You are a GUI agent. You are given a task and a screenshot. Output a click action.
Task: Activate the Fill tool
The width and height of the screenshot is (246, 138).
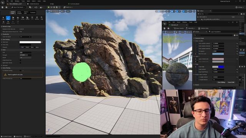(x=18, y=18)
